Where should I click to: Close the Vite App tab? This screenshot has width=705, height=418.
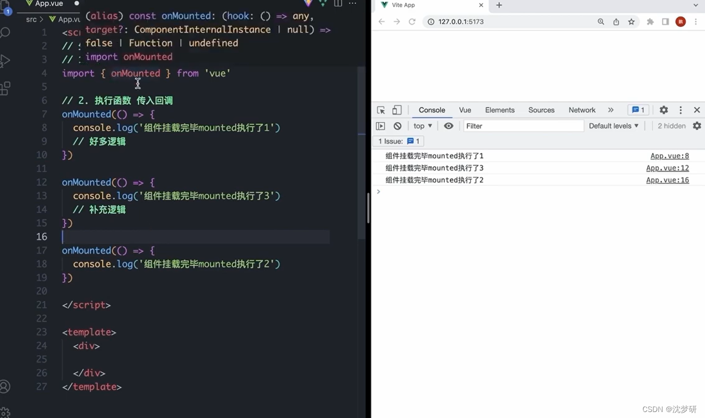tap(481, 5)
